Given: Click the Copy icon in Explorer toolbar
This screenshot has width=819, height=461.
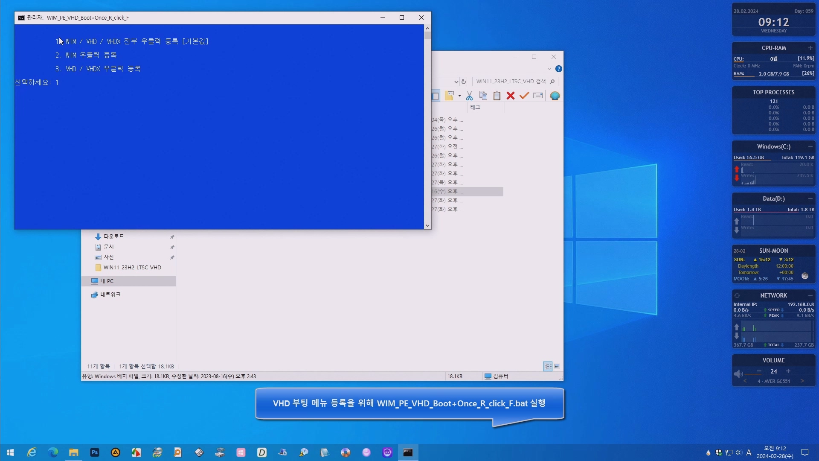Looking at the screenshot, I should (483, 96).
